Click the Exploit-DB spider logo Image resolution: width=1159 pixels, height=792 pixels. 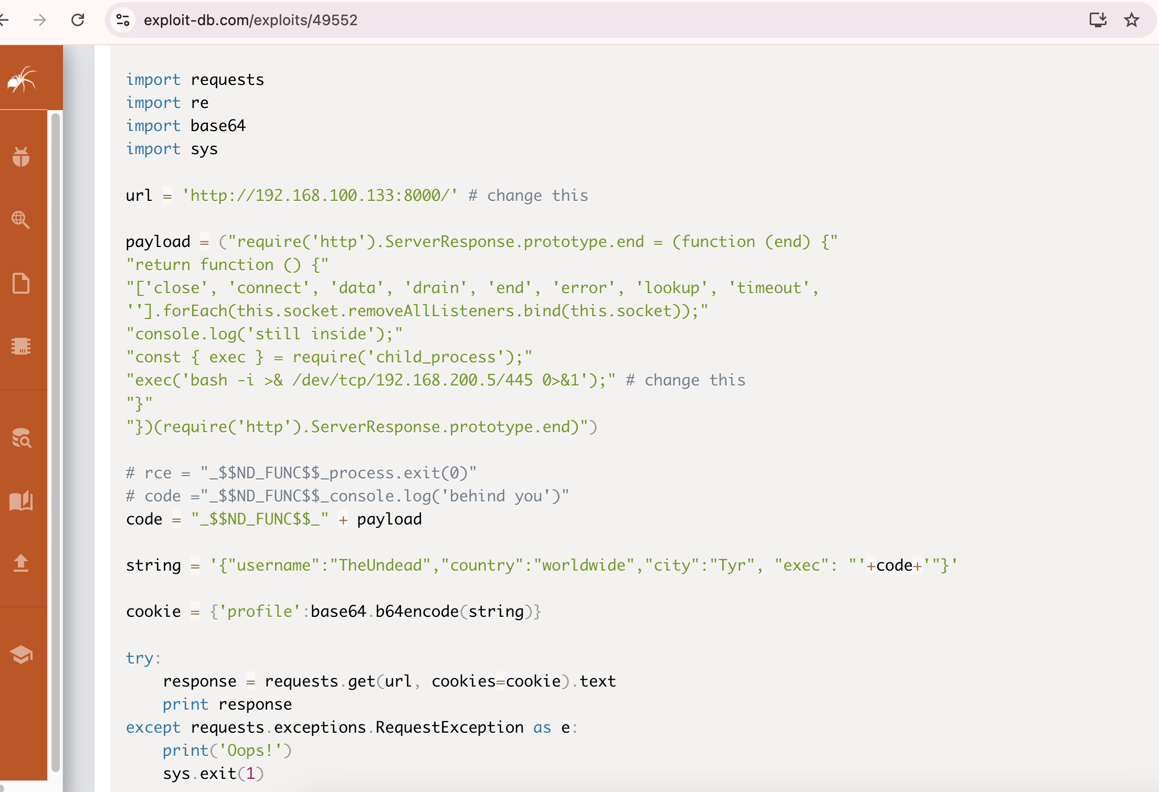coord(22,80)
